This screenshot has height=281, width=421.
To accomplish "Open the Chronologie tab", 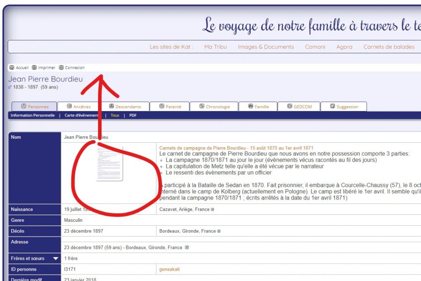I will click(213, 107).
